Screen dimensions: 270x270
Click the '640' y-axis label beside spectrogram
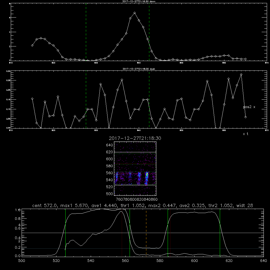[110, 145]
